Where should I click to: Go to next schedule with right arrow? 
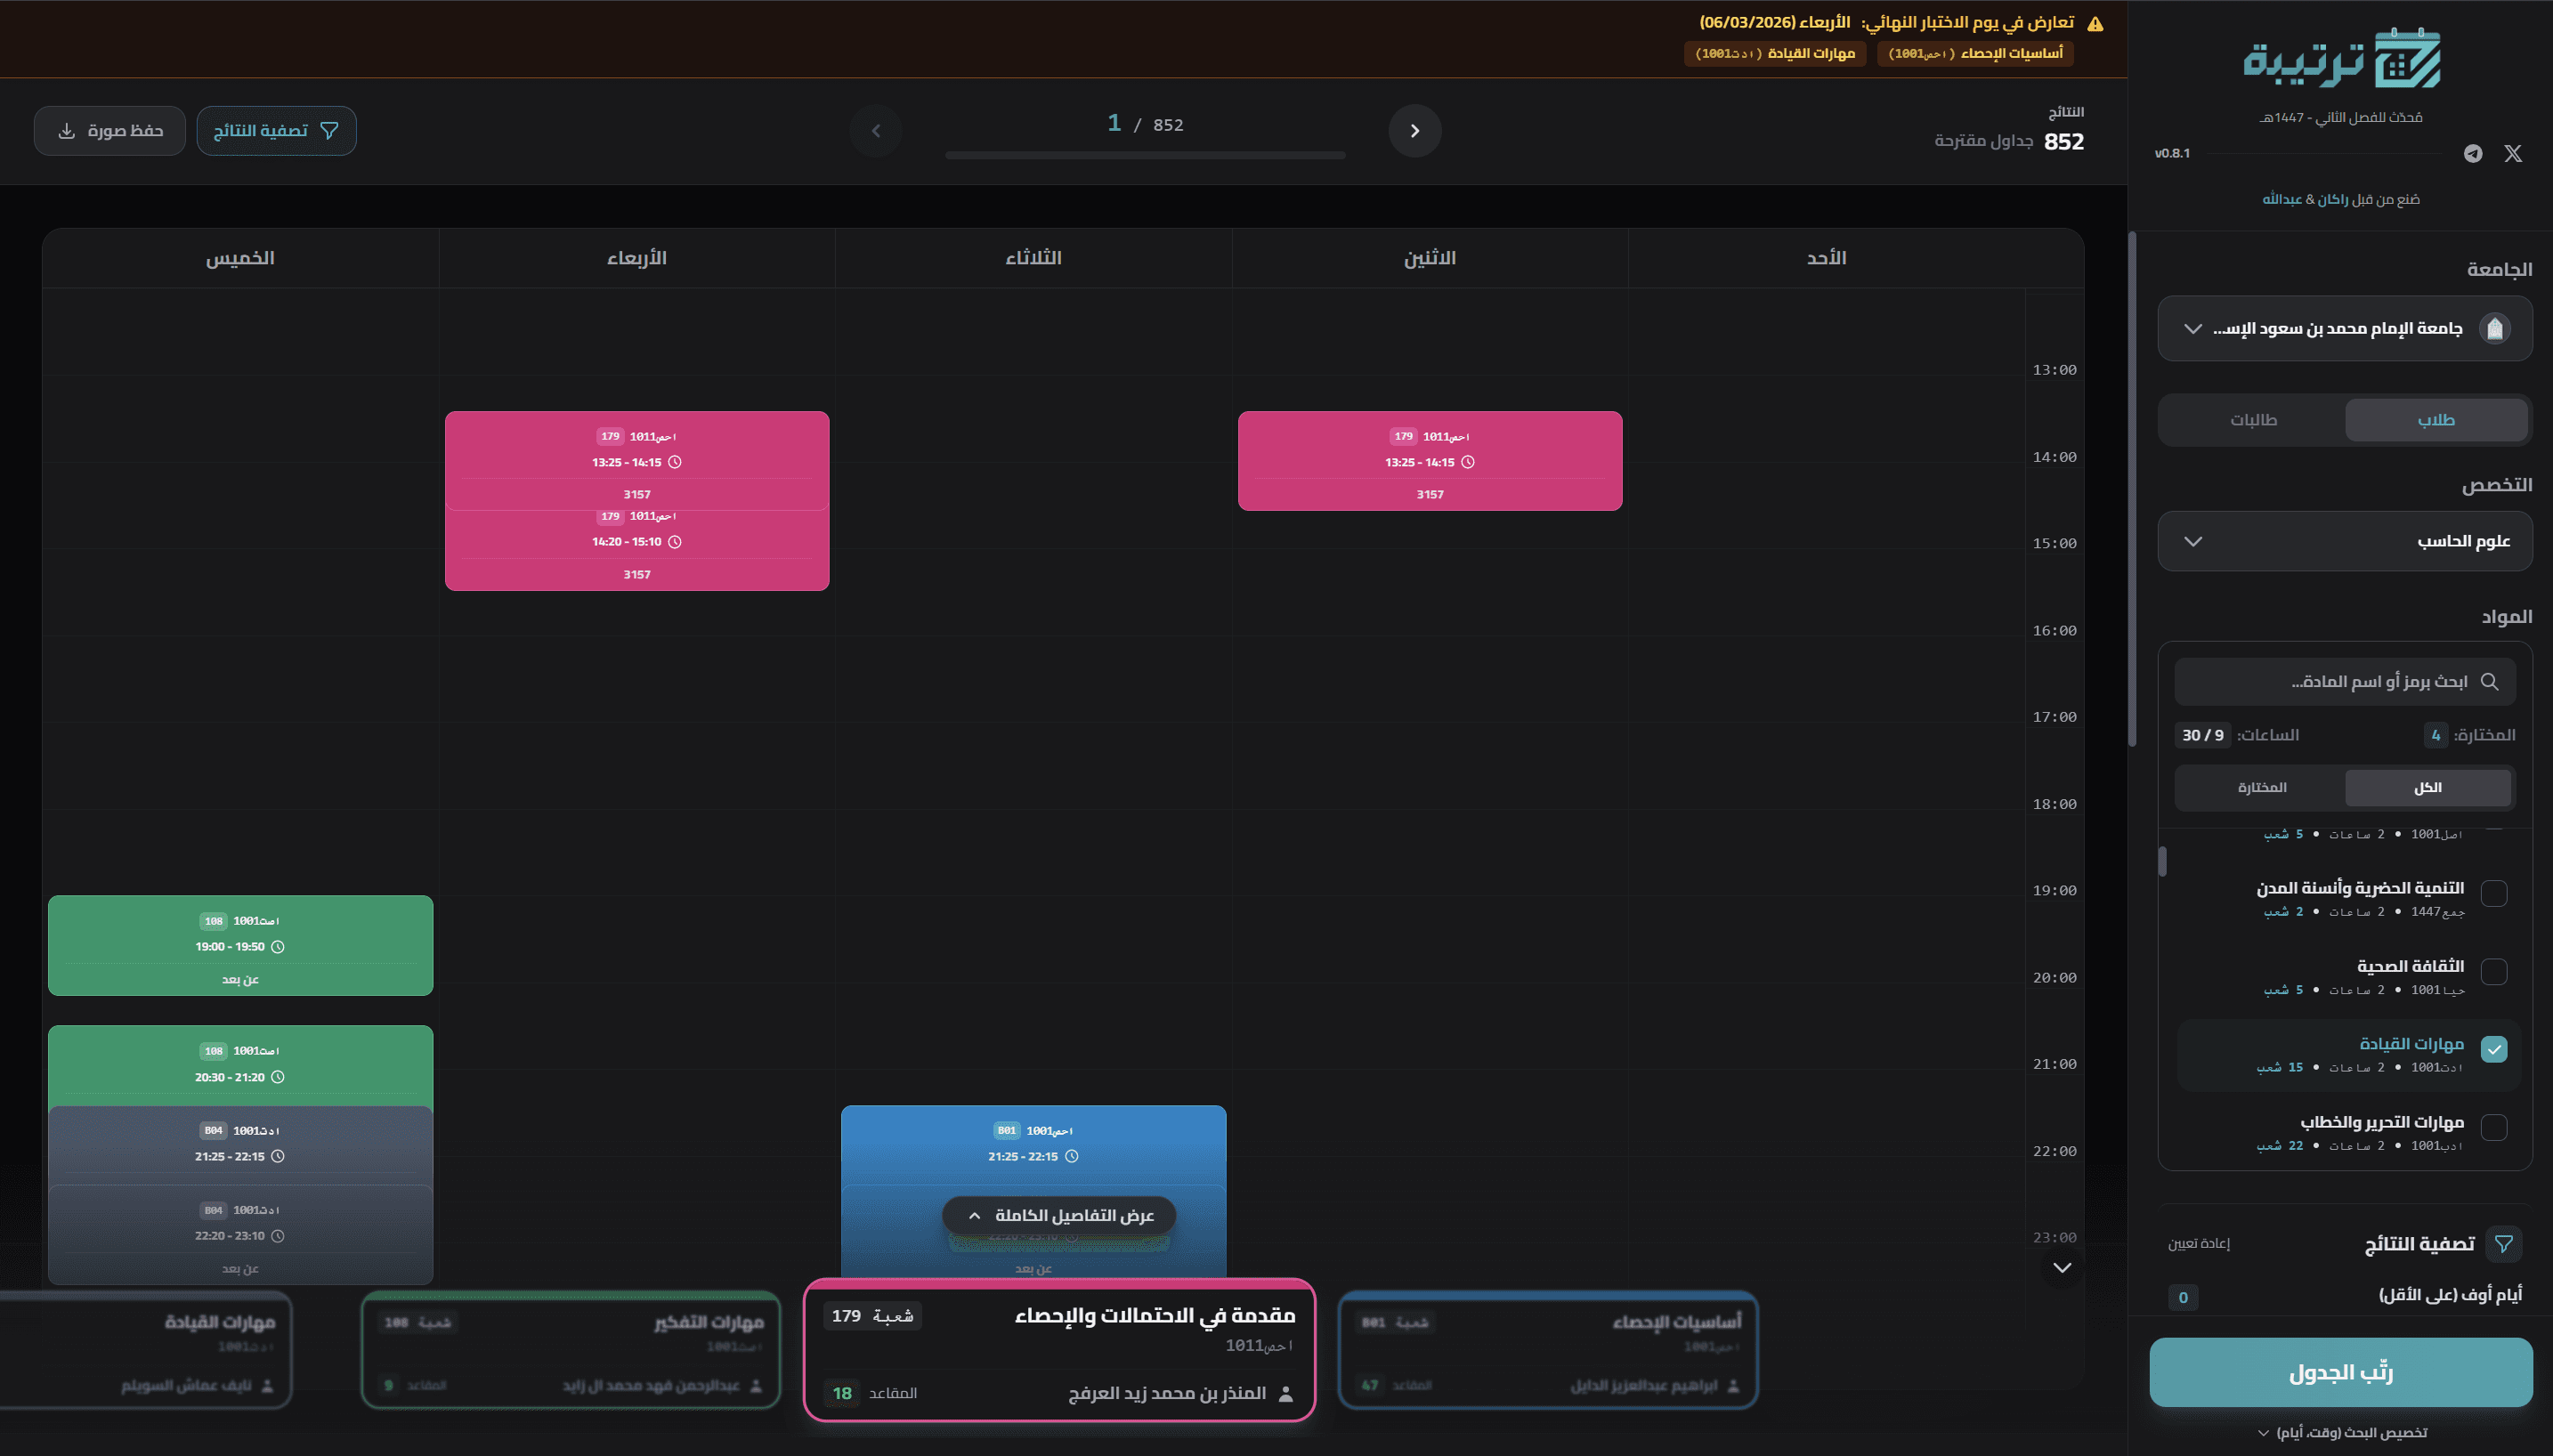(x=1415, y=130)
